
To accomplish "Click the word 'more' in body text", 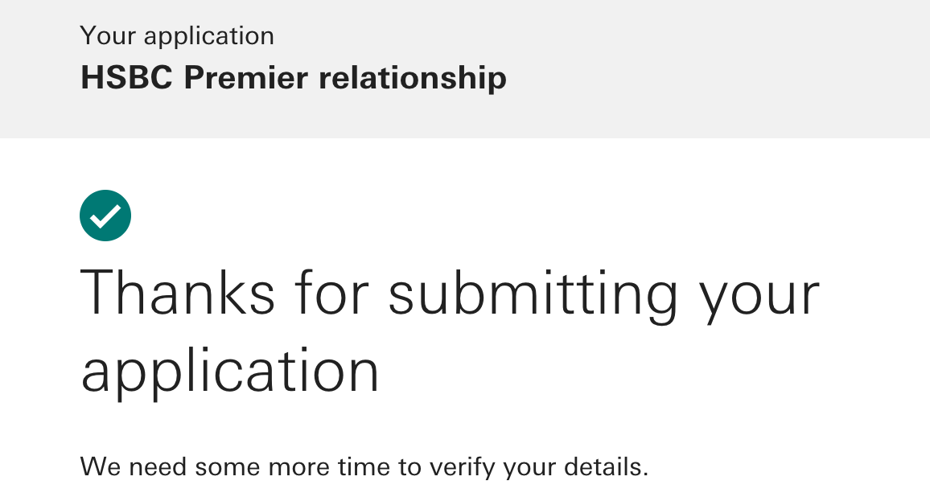I will (x=299, y=468).
